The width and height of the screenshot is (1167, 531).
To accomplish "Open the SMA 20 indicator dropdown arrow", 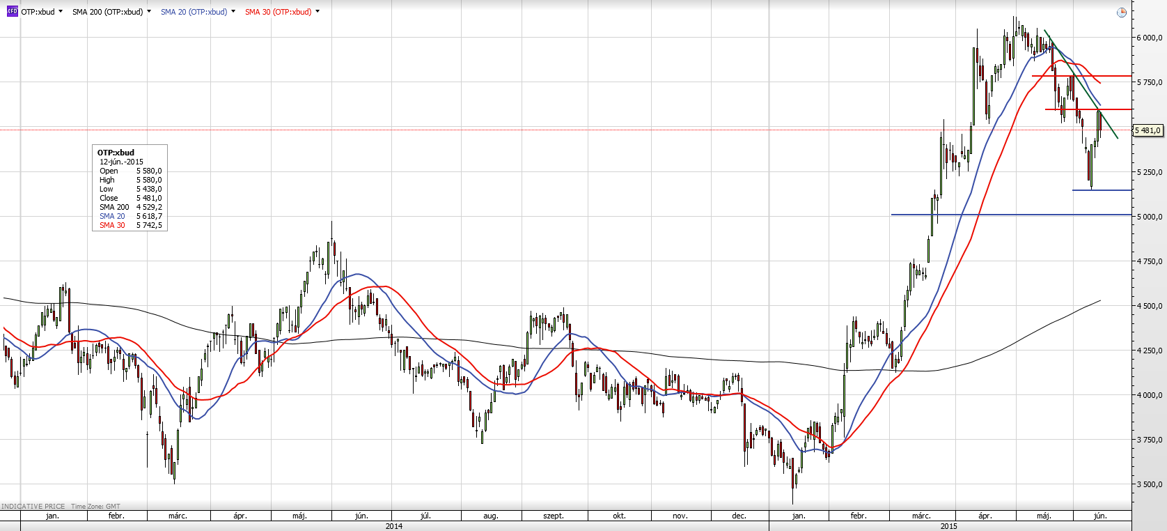I will 233,11.
